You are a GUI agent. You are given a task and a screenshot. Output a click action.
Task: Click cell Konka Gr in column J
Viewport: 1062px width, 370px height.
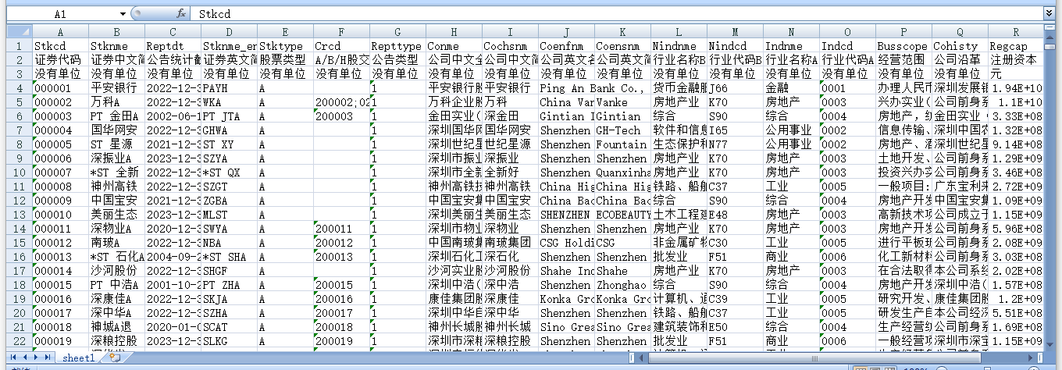565,298
